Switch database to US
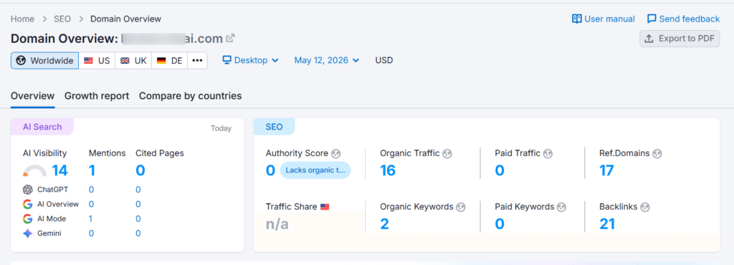Image resolution: width=734 pixels, height=265 pixels. click(97, 61)
